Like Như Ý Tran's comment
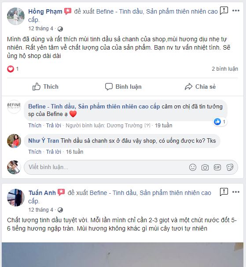This screenshot has width=246, height=267. pyautogui.click(x=35, y=152)
